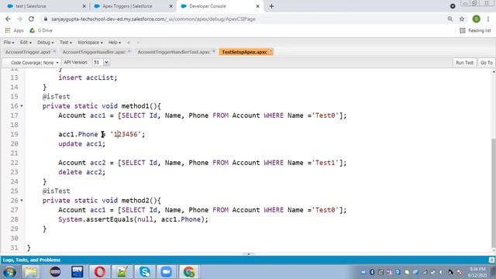Click the editor vertical scrollbar thumb
Image resolution: width=496 pixels, height=279 pixels.
[x=494, y=193]
